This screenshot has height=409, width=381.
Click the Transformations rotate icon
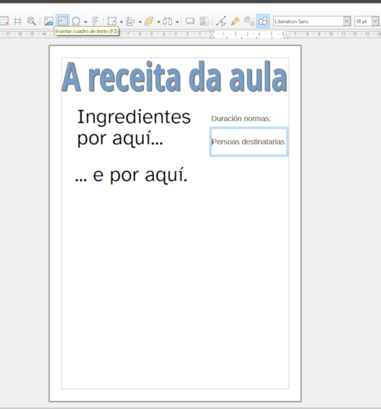pos(112,21)
